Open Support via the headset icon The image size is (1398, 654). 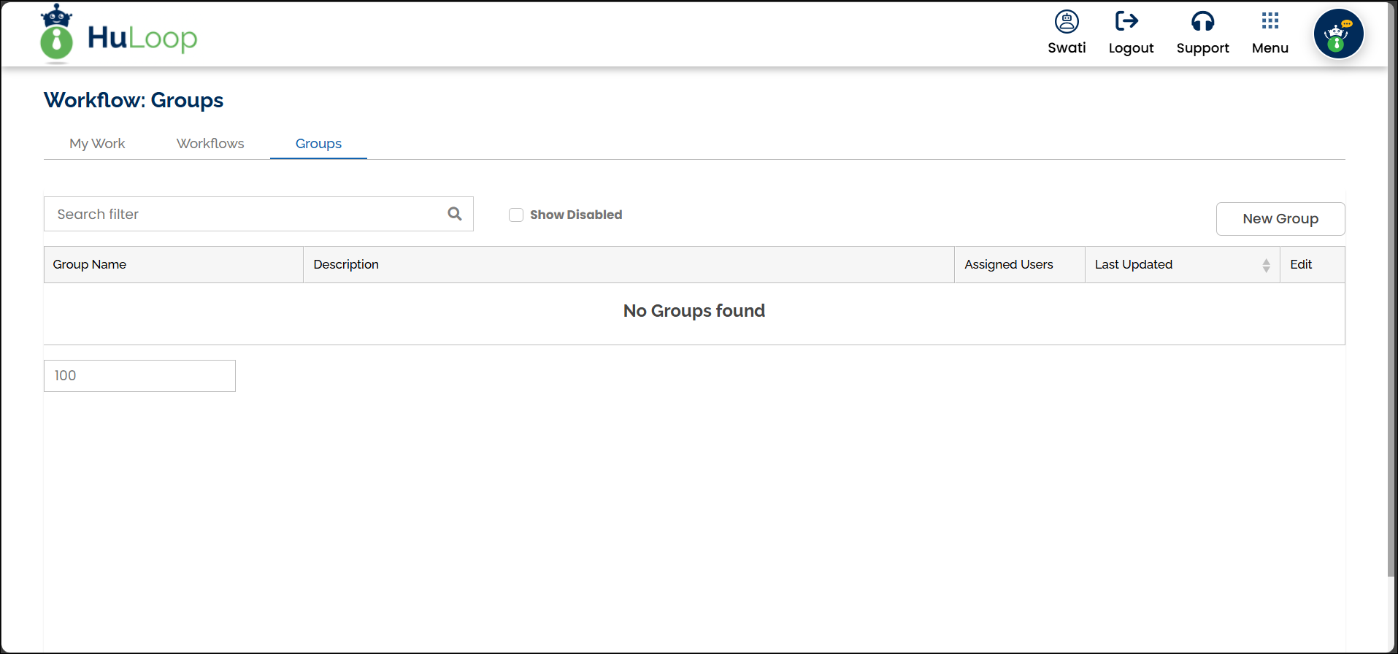click(1202, 22)
